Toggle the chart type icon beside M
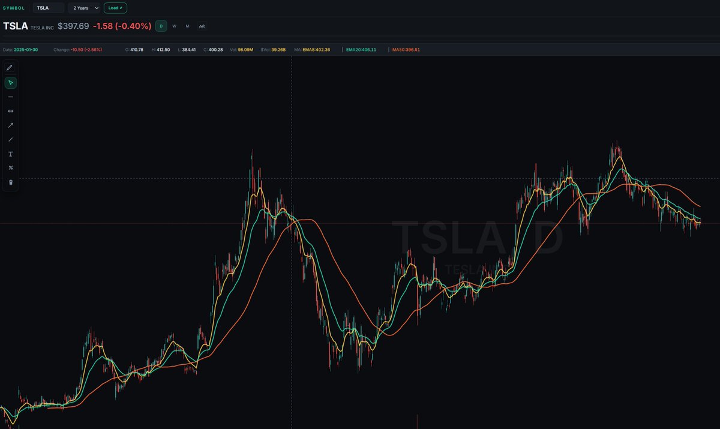720x429 pixels. [202, 26]
